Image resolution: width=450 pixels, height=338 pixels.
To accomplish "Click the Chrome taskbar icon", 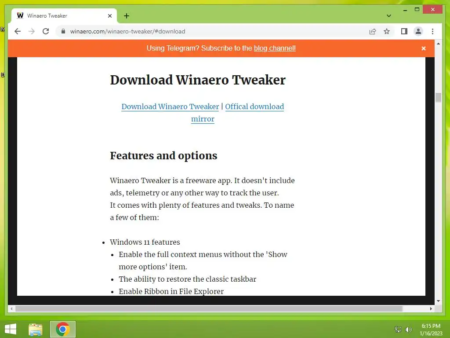I will click(63, 329).
